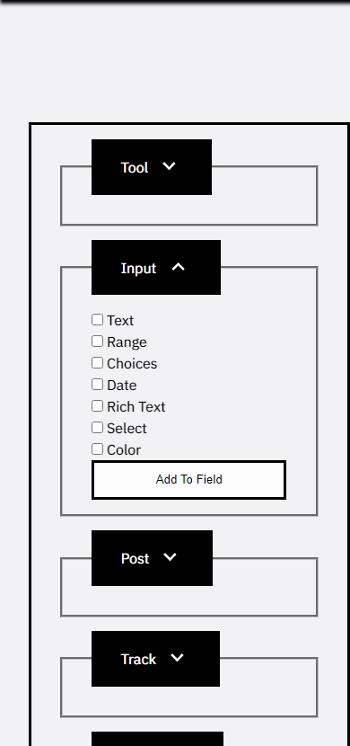Image resolution: width=350 pixels, height=746 pixels.
Task: Expand the Track section header
Action: coord(155,659)
